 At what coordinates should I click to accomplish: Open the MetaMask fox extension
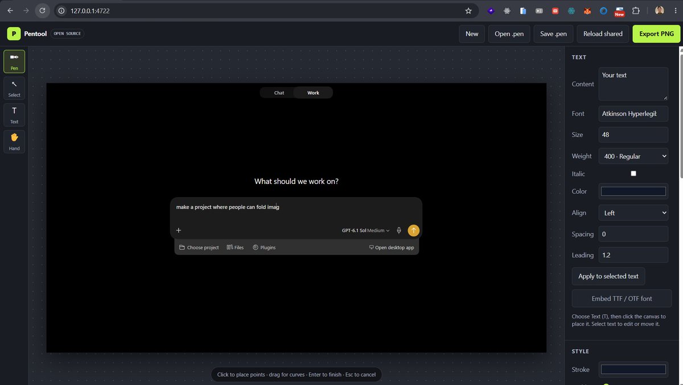coord(588,10)
